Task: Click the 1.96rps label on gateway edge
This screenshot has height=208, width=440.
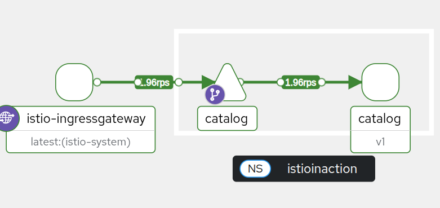Action: point(154,82)
